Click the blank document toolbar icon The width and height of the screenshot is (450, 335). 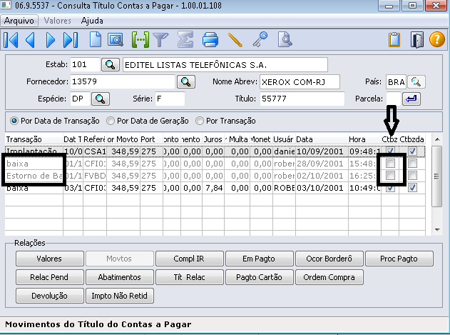[96, 40]
